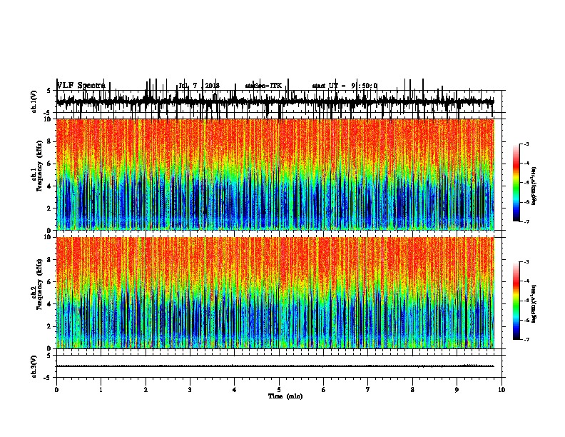This screenshot has width=565, height=437.
Task: Click the "-3" tick on ch.1 colorbar
Action: (526, 144)
